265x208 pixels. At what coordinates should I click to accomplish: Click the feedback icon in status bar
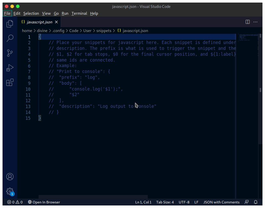pos(246,202)
